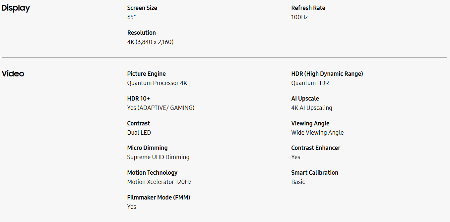This screenshot has height=222, width=450.
Task: Click the HDR 10+ label
Action: click(139, 99)
